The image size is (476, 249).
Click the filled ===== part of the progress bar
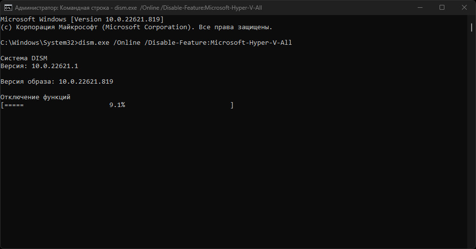(x=14, y=105)
